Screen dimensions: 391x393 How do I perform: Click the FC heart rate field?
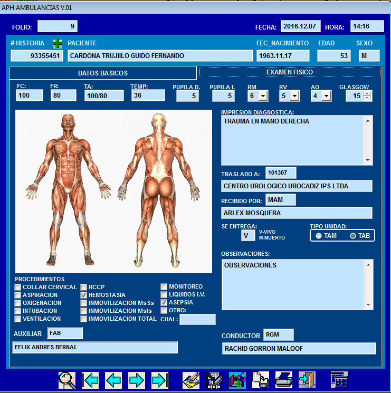pos(30,95)
